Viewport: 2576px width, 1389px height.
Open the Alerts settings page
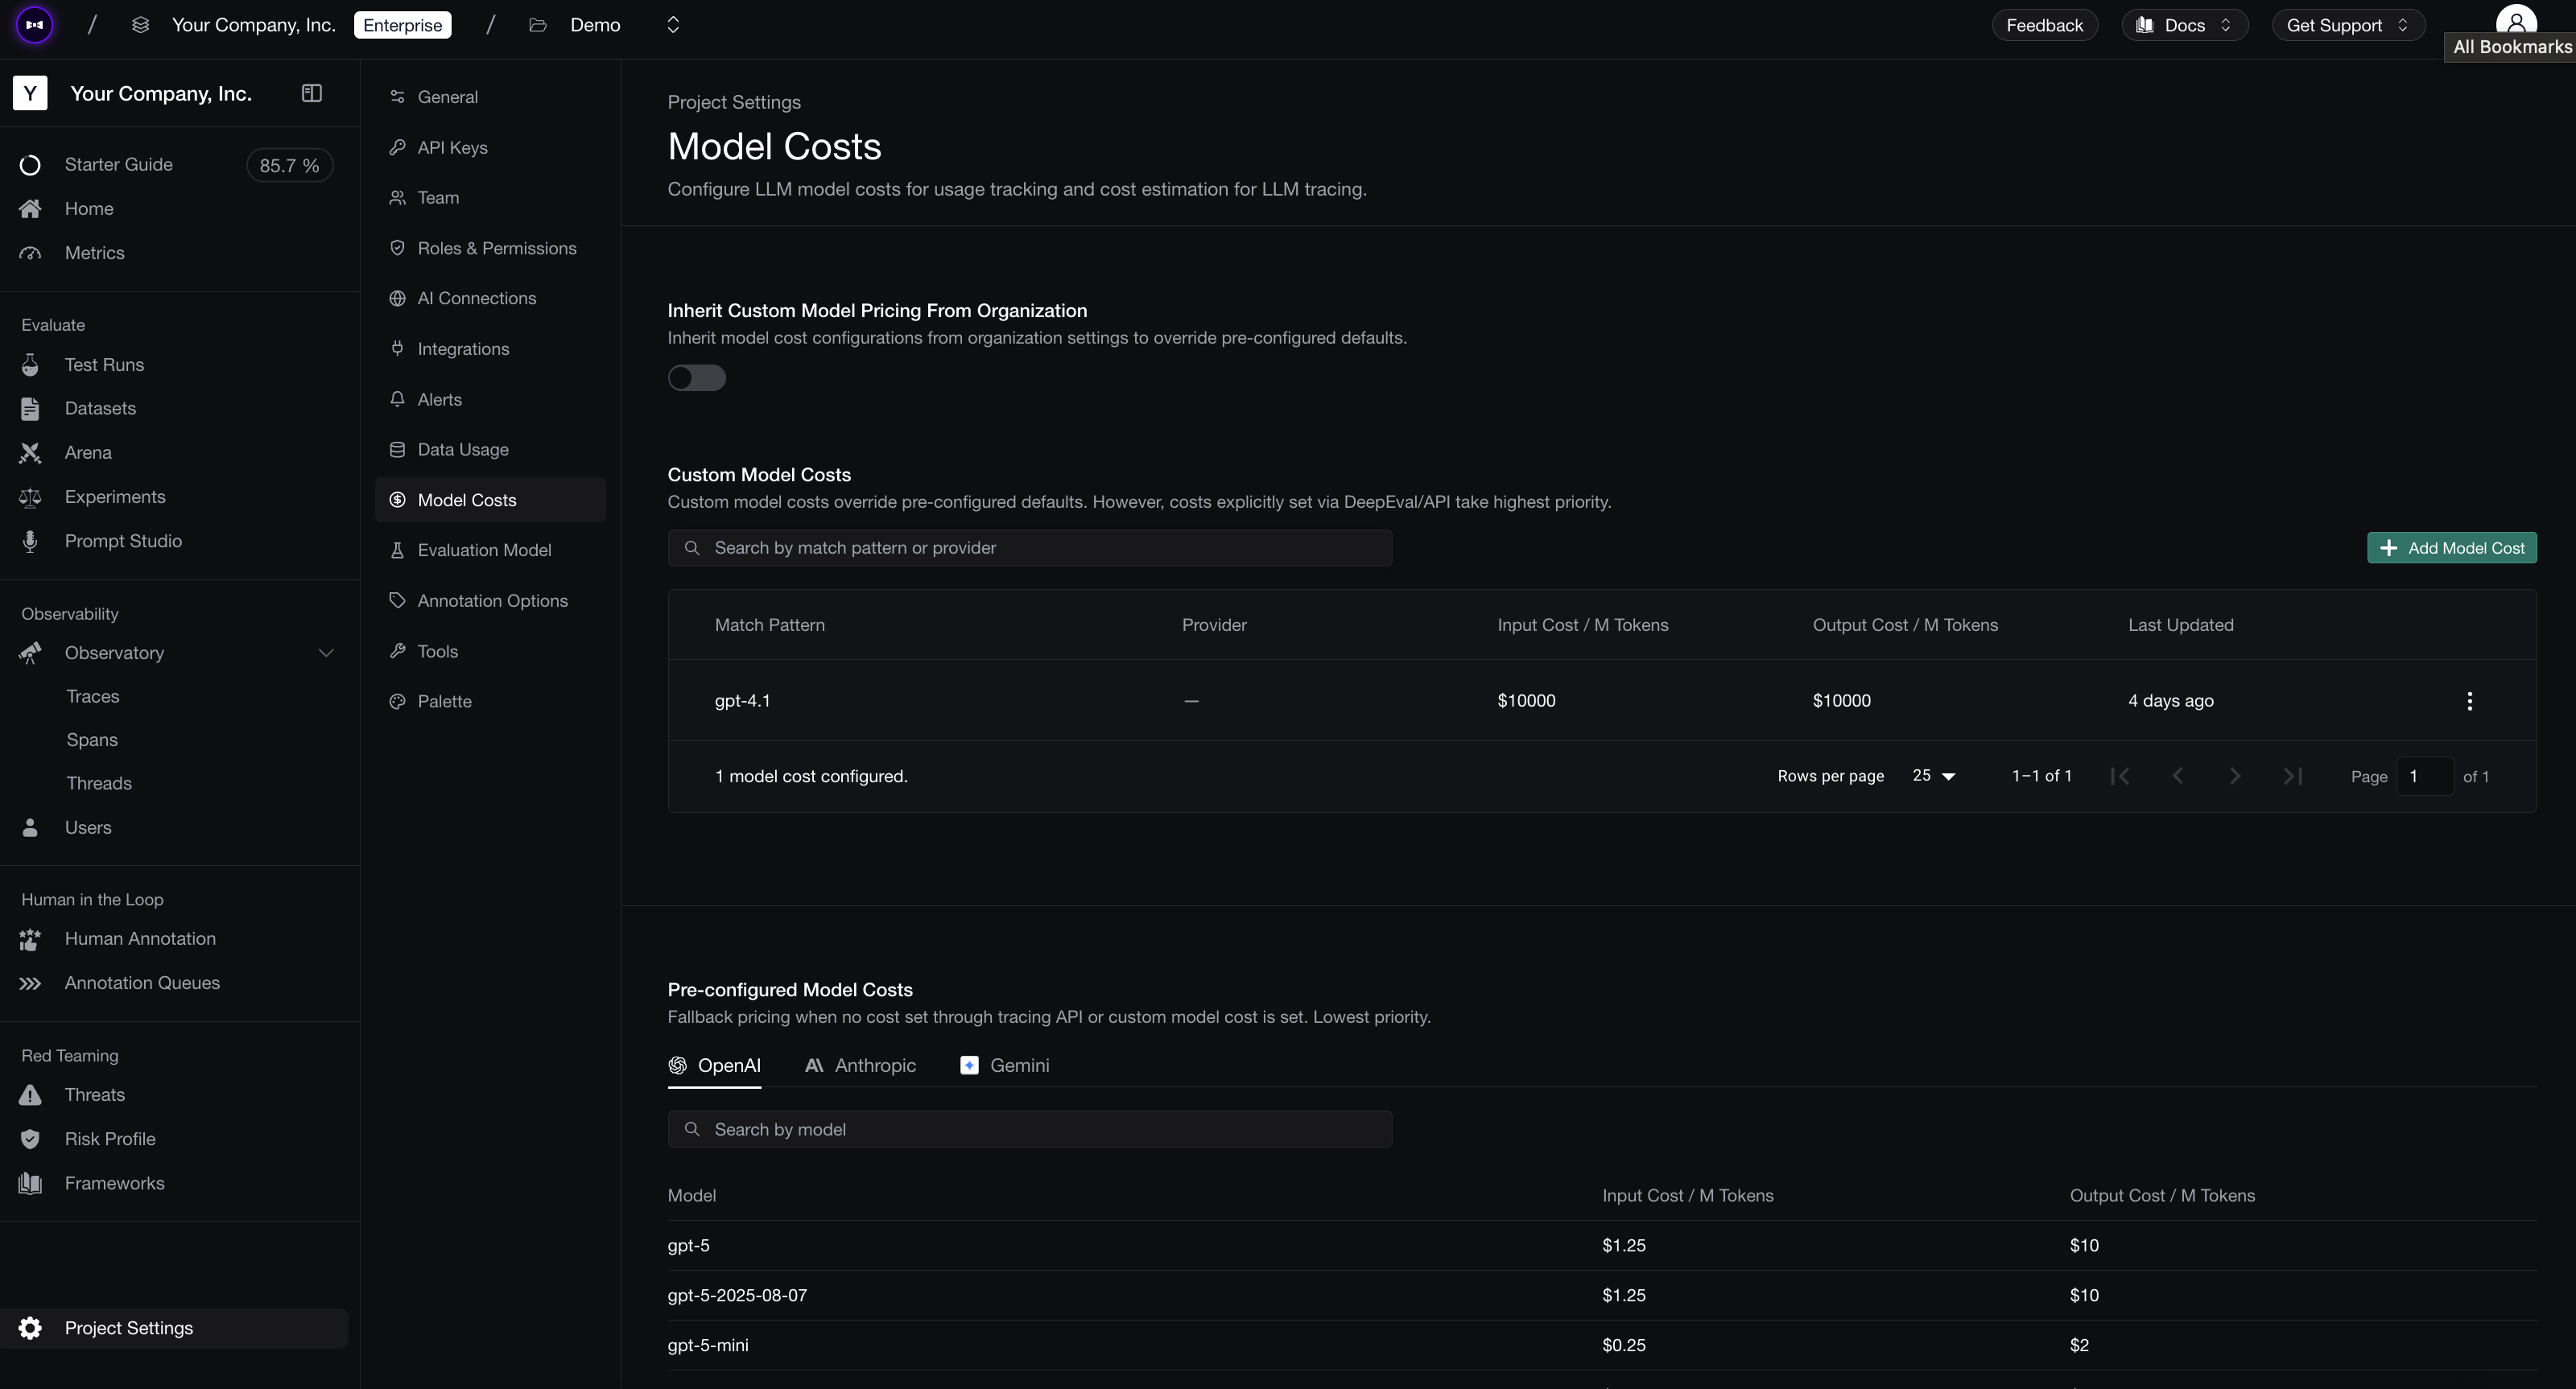[491, 400]
